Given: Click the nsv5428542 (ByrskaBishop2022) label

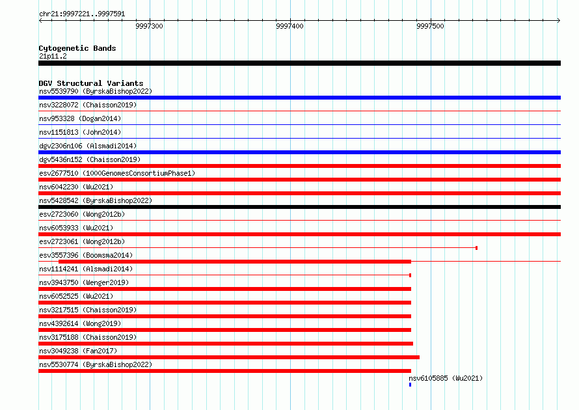Looking at the screenshot, I should [x=96, y=200].
